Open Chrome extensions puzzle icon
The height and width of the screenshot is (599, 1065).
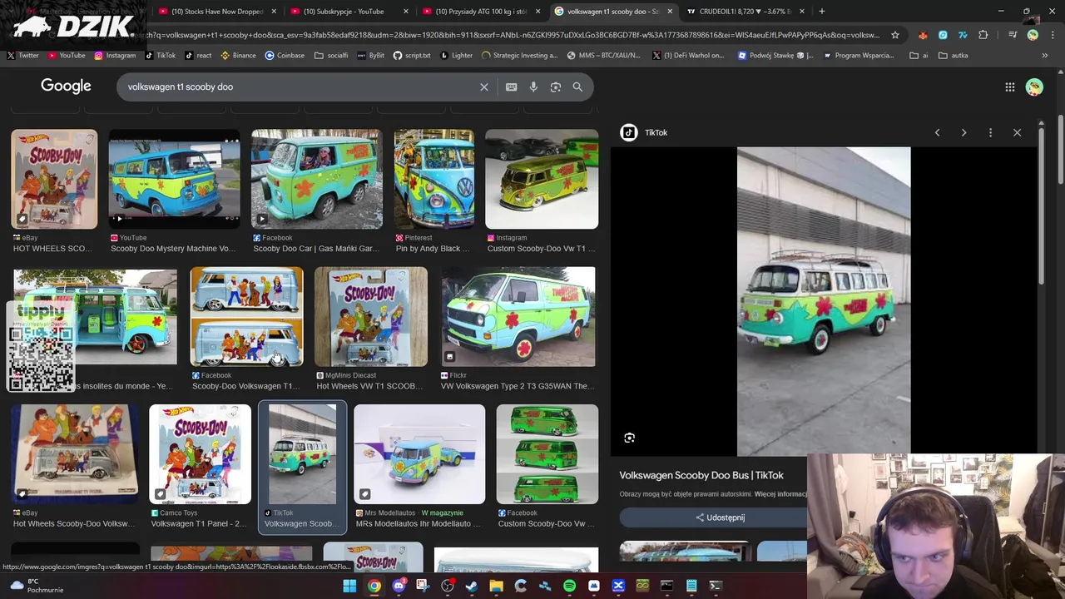click(x=983, y=35)
